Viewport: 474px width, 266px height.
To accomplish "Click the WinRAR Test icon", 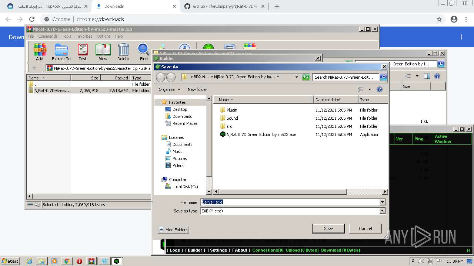I will pyautogui.click(x=83, y=52).
